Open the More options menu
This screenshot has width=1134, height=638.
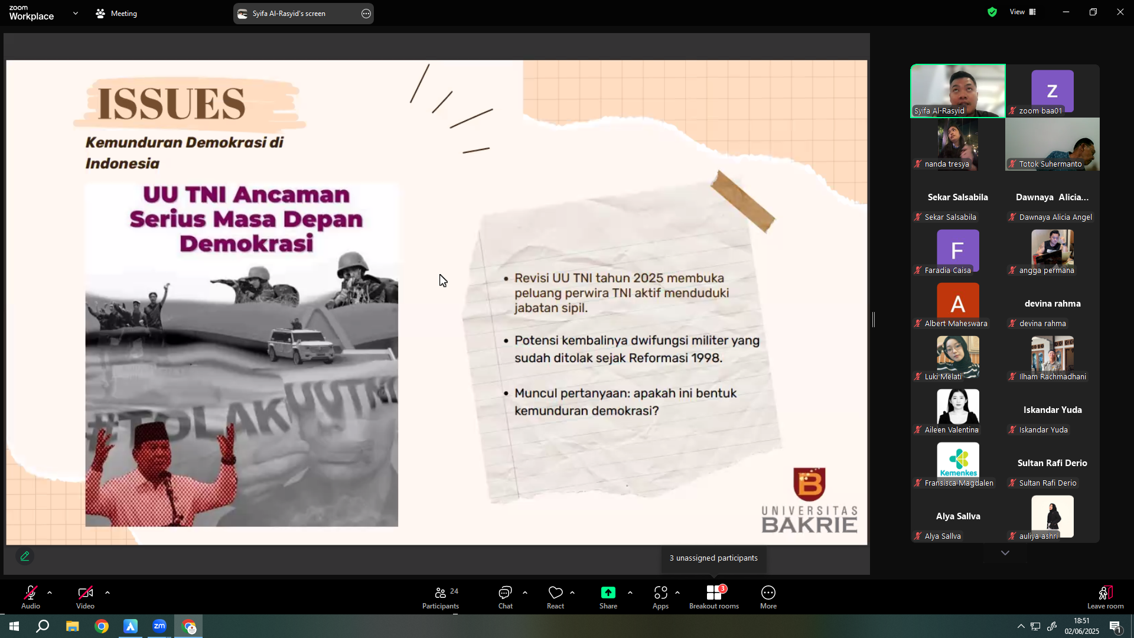click(x=768, y=597)
